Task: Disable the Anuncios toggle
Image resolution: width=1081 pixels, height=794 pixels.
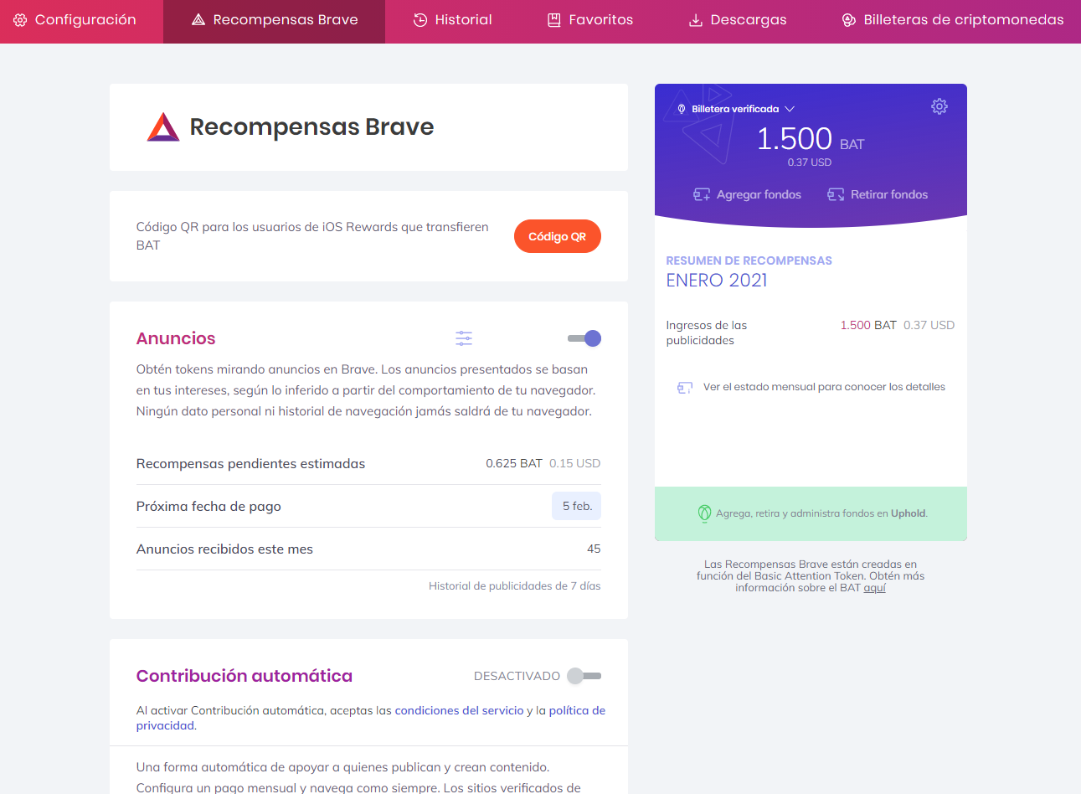Action: [x=584, y=338]
